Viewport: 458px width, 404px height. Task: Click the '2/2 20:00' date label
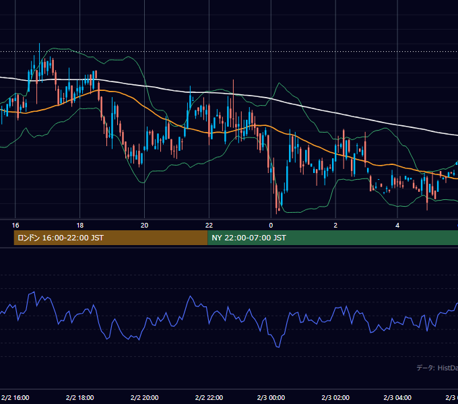point(144,397)
